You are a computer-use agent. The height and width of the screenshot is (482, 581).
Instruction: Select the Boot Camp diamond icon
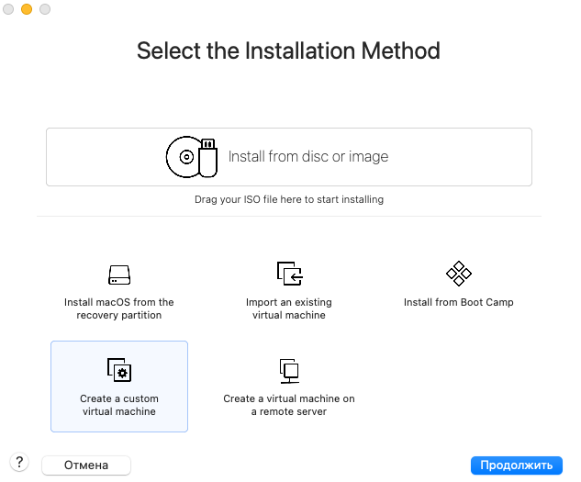[458, 274]
